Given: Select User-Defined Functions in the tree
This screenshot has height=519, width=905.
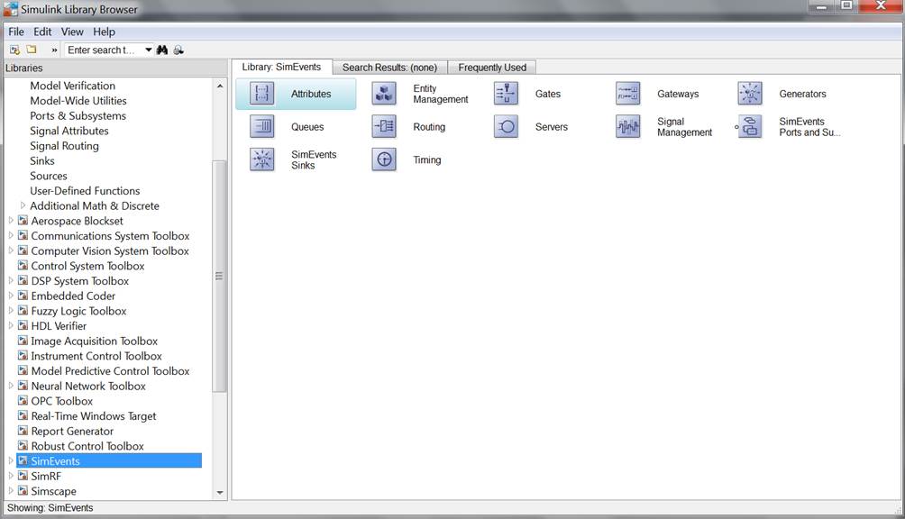Looking at the screenshot, I should click(x=85, y=190).
